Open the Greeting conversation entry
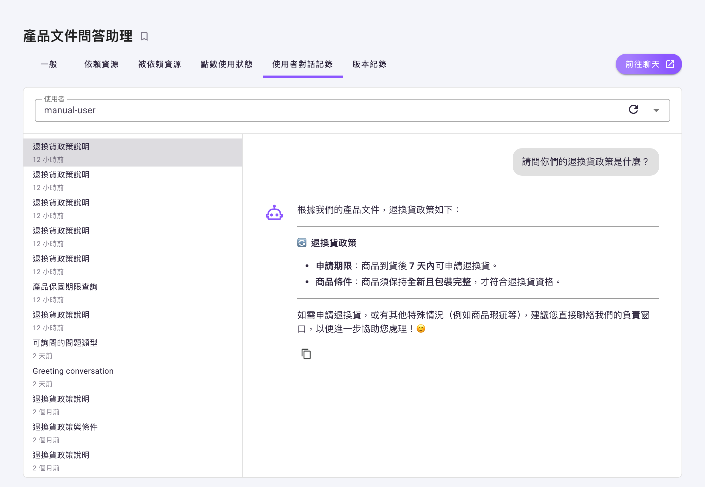This screenshot has width=705, height=487. (133, 377)
